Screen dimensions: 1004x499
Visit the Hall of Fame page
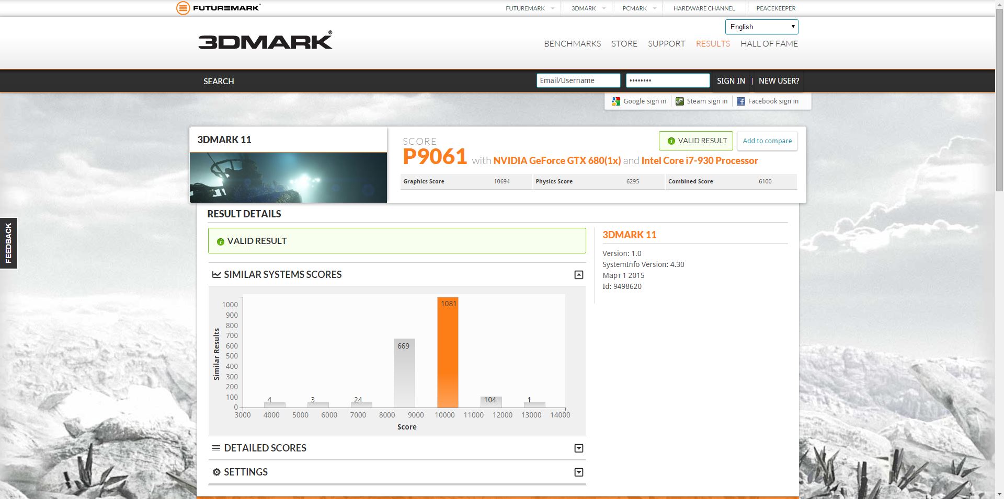pos(769,44)
